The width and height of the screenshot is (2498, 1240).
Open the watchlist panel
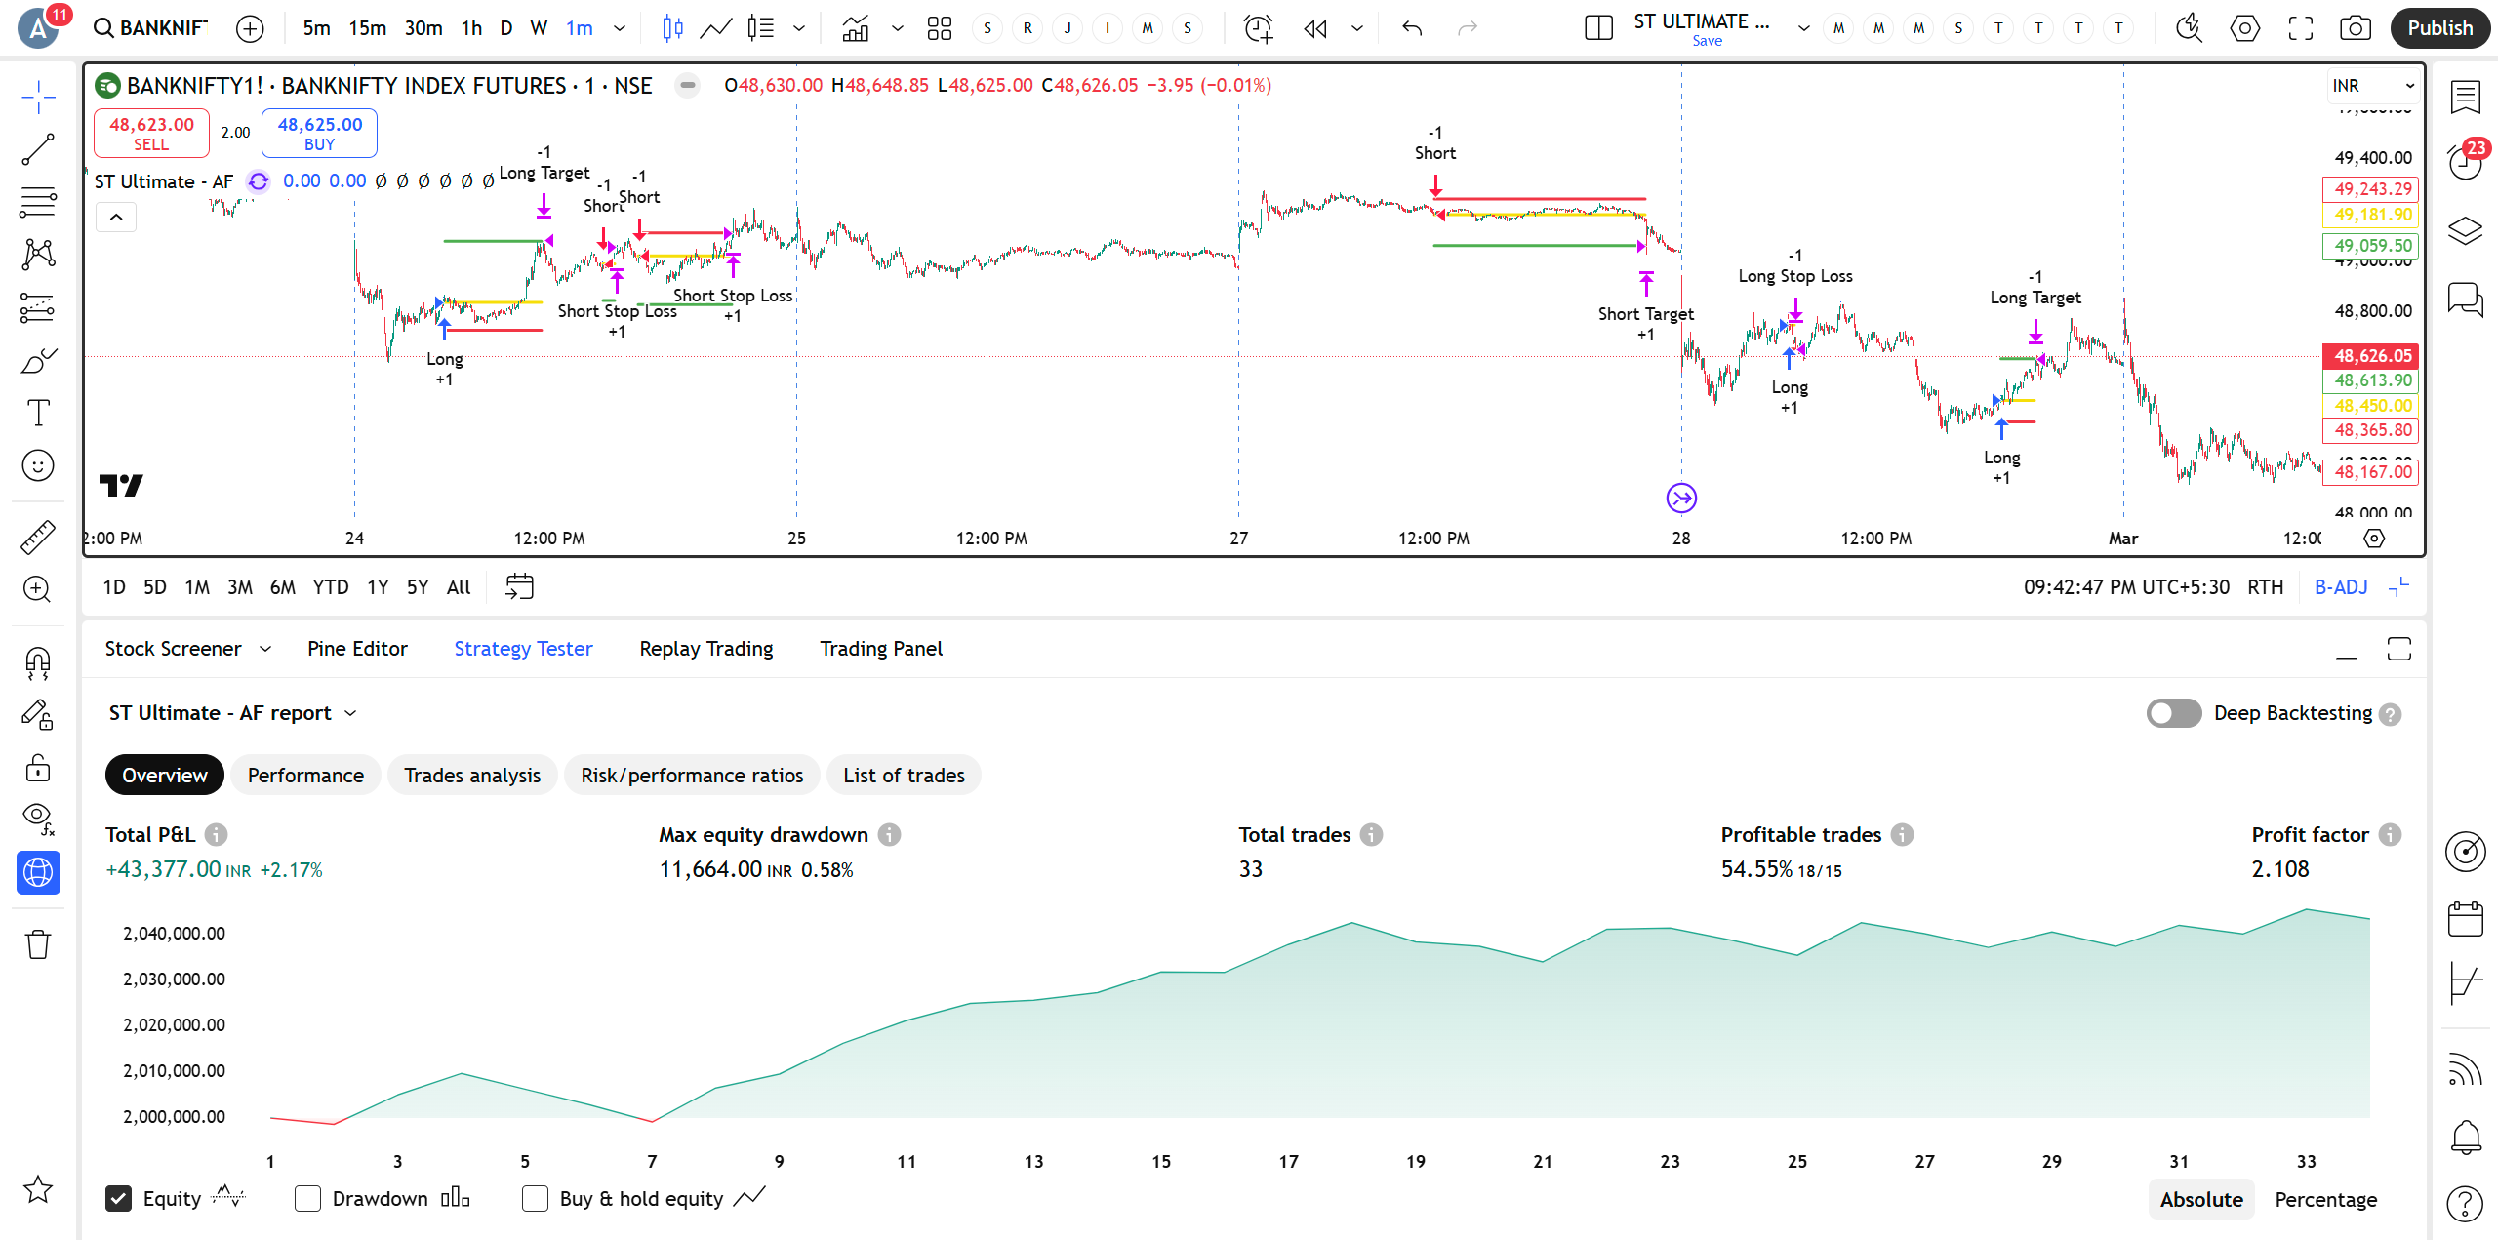[2466, 97]
